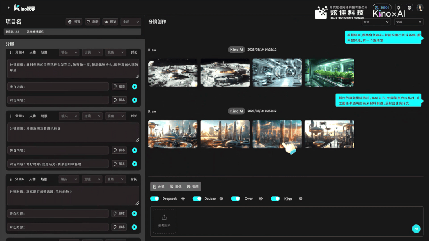The image size is (429, 241).
Task: Open the gear settings icon next to Deepseek
Action: coord(183,199)
